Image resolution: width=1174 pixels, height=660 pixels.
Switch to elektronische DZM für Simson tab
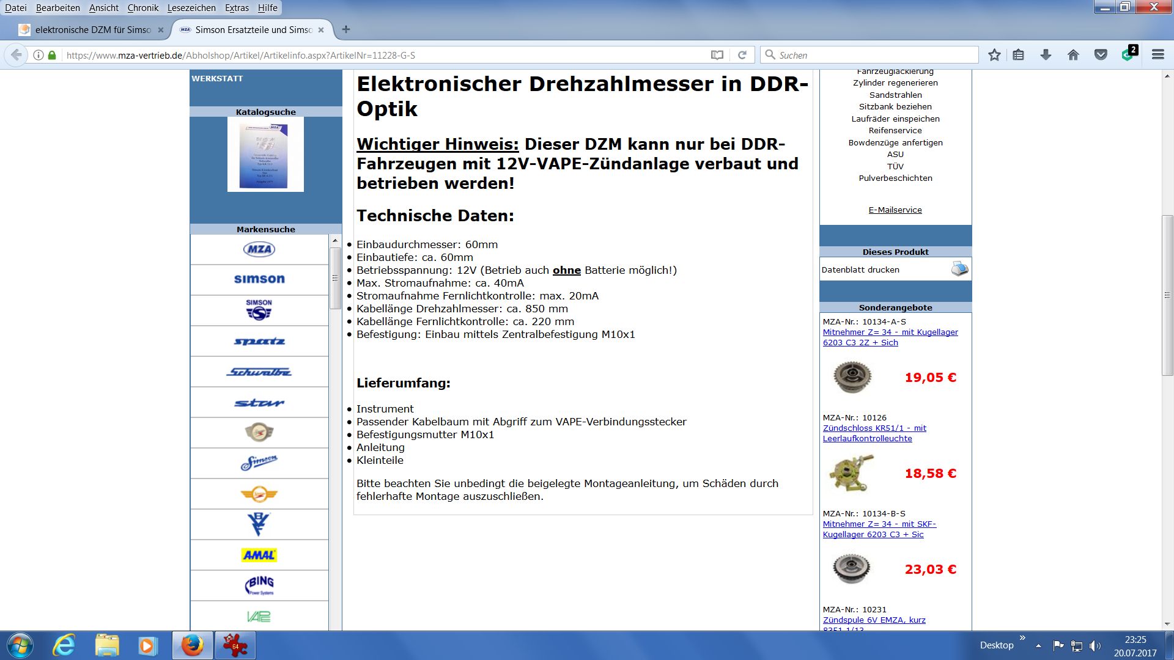(92, 29)
